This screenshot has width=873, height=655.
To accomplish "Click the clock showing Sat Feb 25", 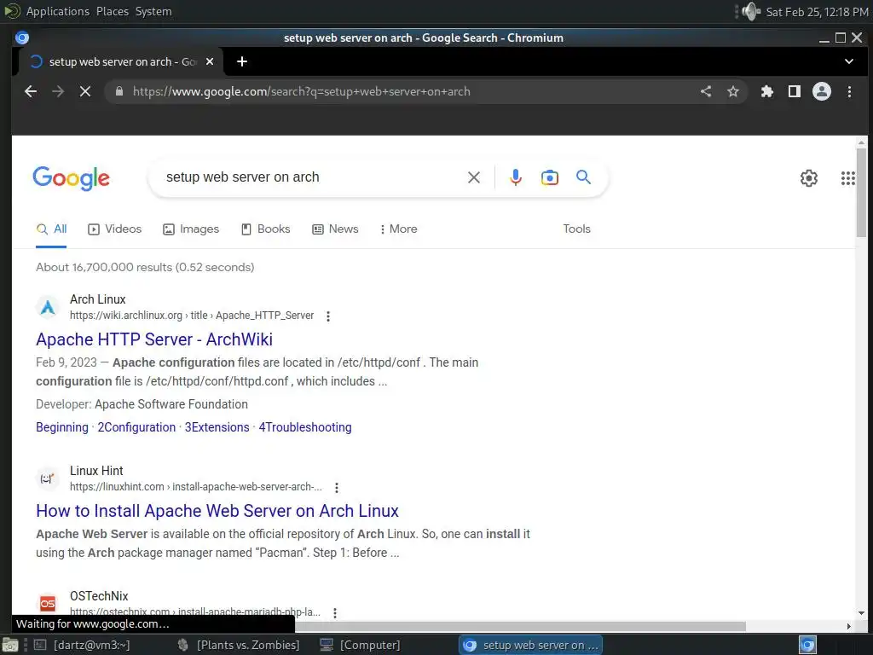I will [x=817, y=12].
